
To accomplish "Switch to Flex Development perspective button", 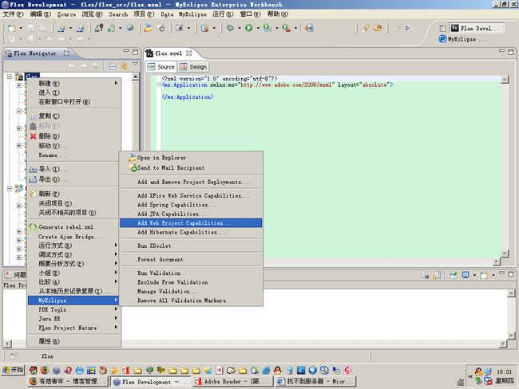I will 476,28.
